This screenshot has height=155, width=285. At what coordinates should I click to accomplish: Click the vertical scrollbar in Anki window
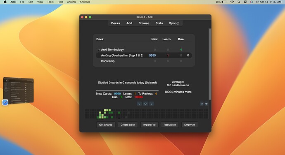click(210, 64)
